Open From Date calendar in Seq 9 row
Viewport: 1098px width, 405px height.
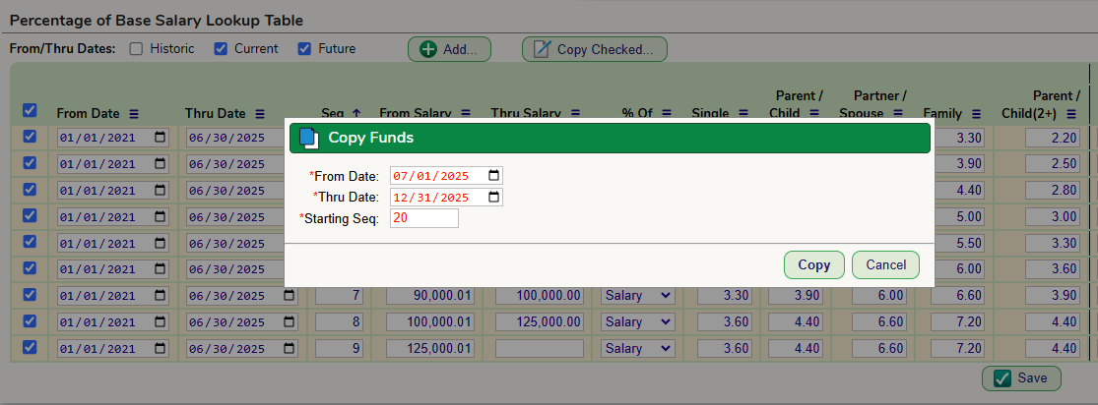click(x=161, y=348)
